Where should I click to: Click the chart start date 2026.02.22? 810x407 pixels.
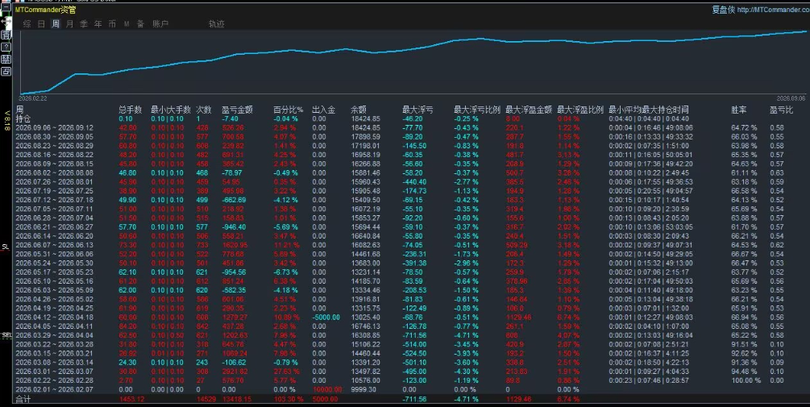coord(32,98)
